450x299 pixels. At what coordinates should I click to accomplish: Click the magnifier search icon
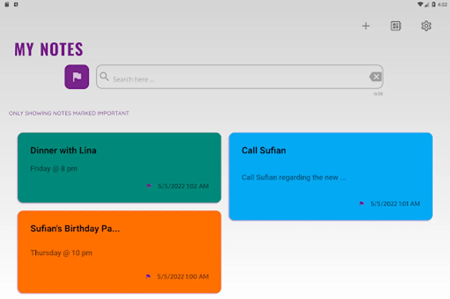point(104,77)
